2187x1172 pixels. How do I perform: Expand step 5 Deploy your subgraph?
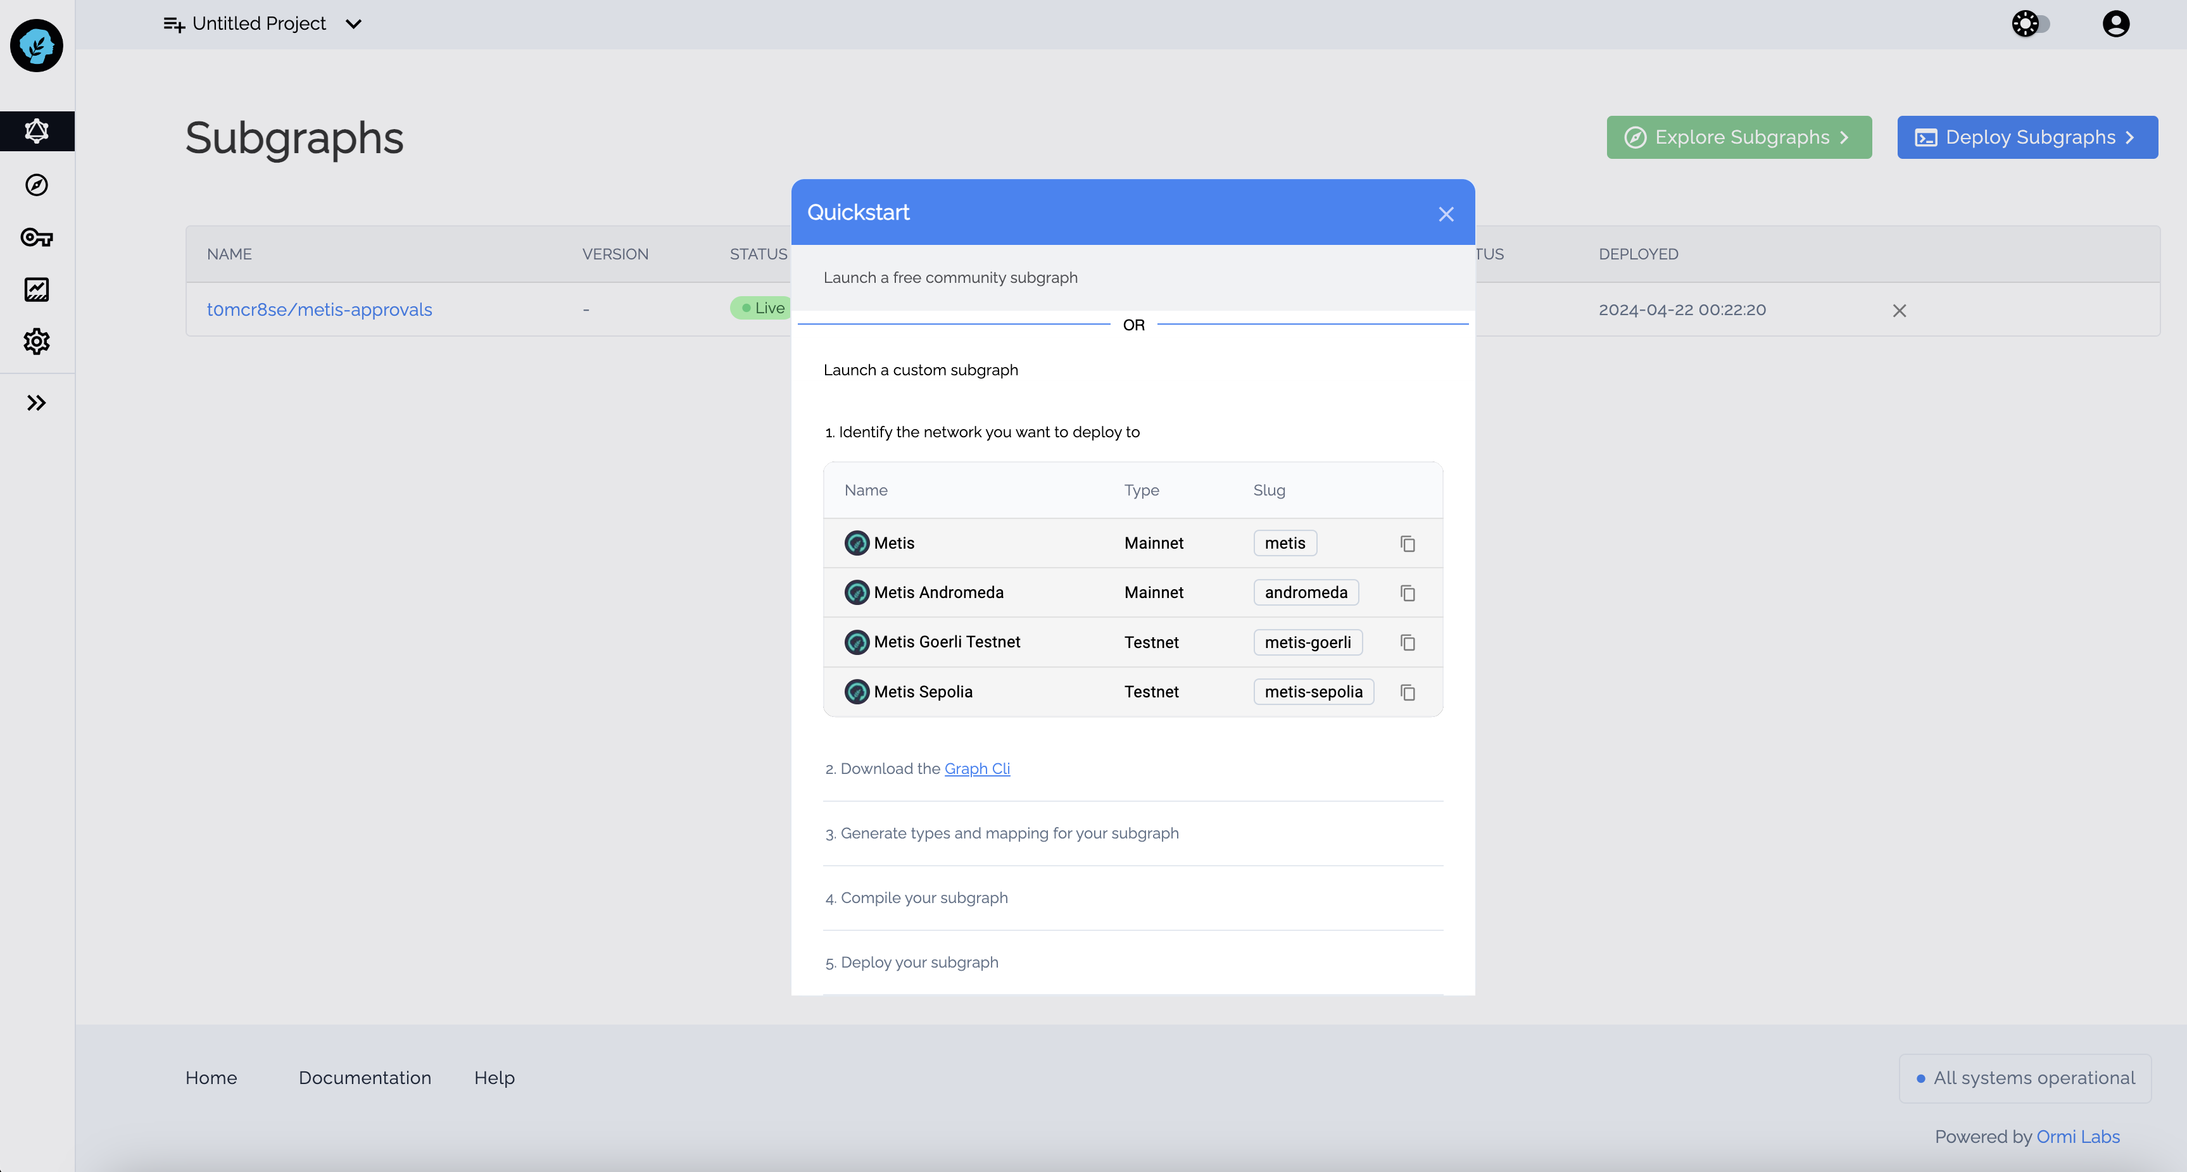(1133, 963)
